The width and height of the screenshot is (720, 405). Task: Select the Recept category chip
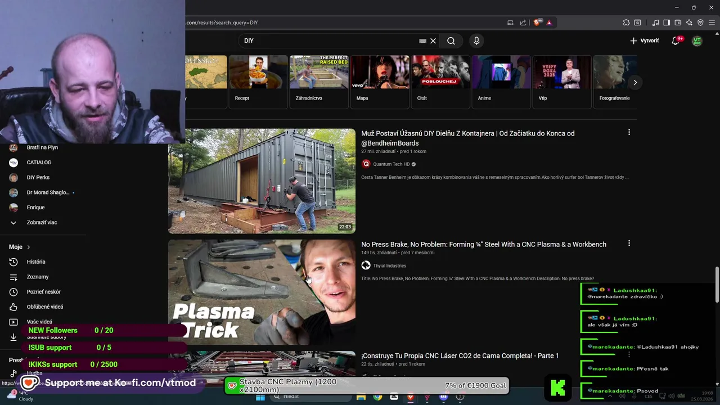258,82
